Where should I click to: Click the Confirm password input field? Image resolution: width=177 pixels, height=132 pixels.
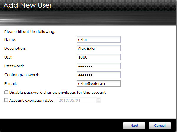(x=98, y=75)
